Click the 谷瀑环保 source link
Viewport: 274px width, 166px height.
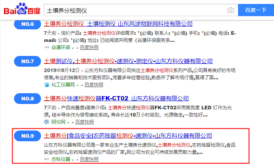click(x=61, y=47)
